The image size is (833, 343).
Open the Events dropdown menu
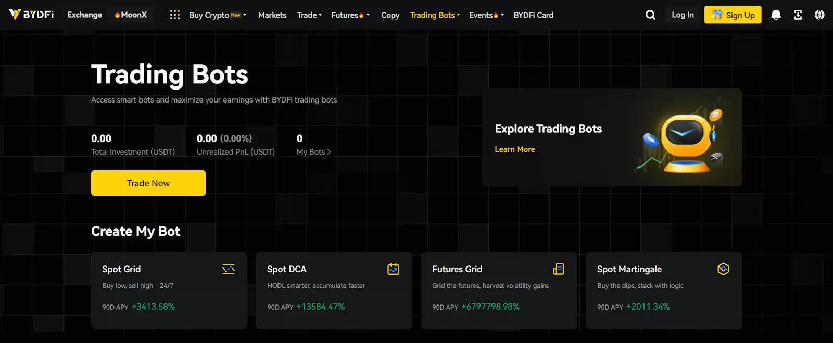coord(486,15)
